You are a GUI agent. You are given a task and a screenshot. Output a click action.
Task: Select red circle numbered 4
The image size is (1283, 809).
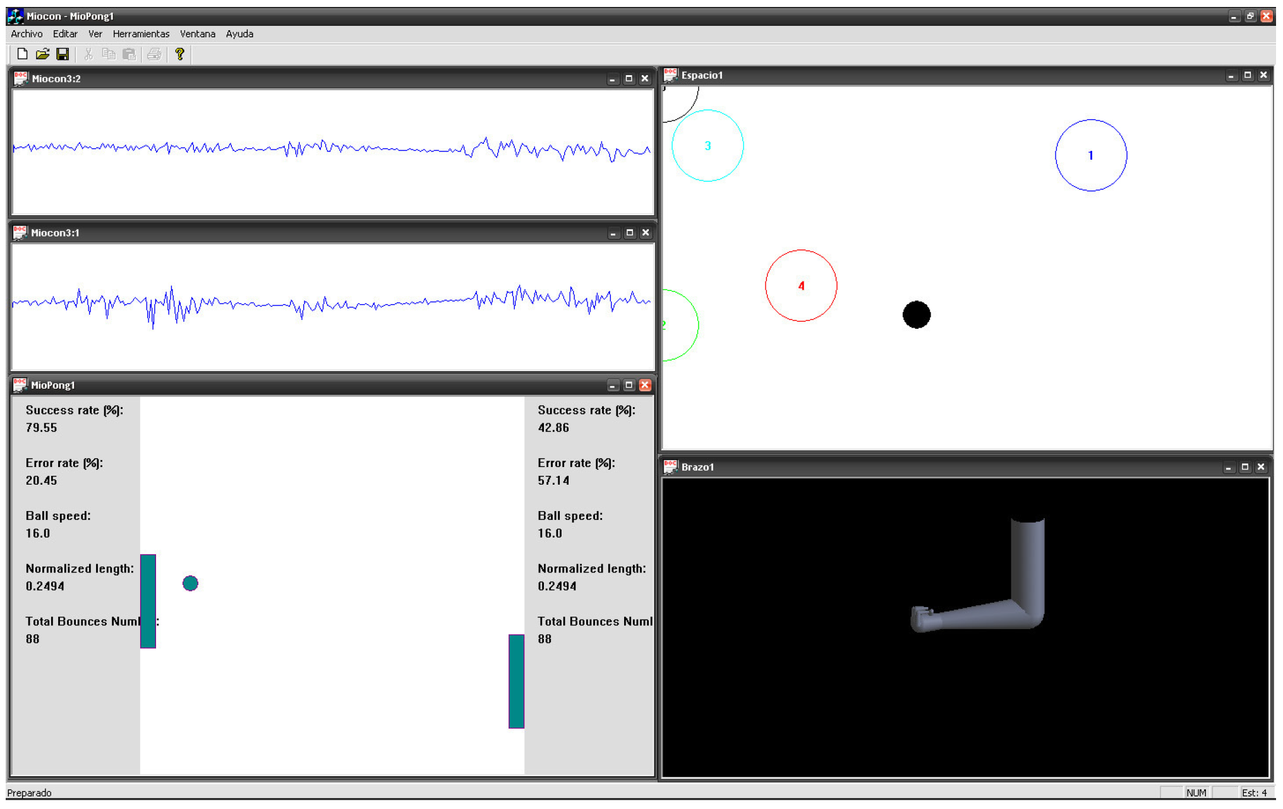(801, 286)
